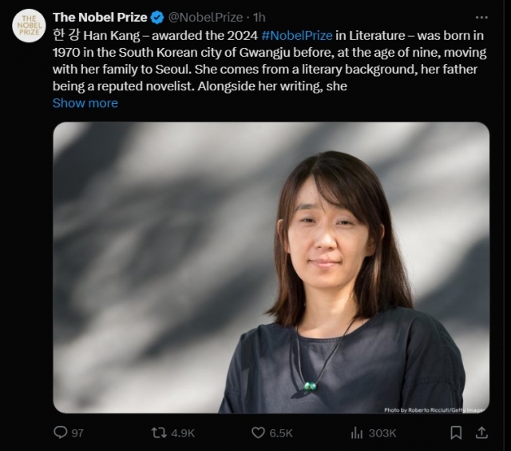
Task: Click the 97 replies count
Action: coord(77,433)
